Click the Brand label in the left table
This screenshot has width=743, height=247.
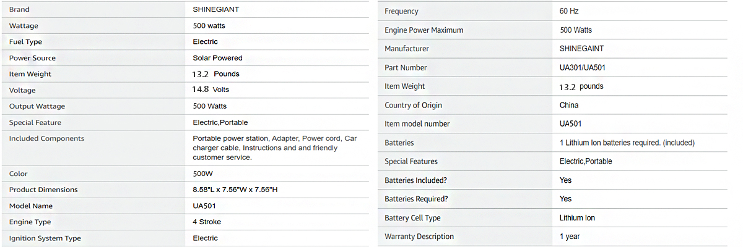click(19, 10)
